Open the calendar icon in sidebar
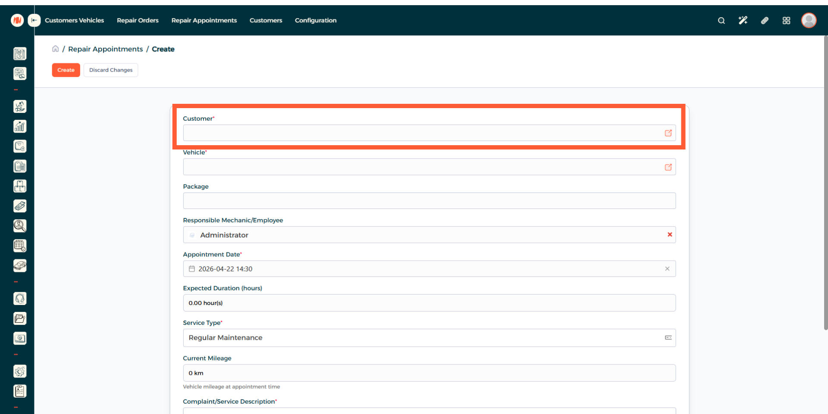The width and height of the screenshot is (828, 414). click(20, 246)
